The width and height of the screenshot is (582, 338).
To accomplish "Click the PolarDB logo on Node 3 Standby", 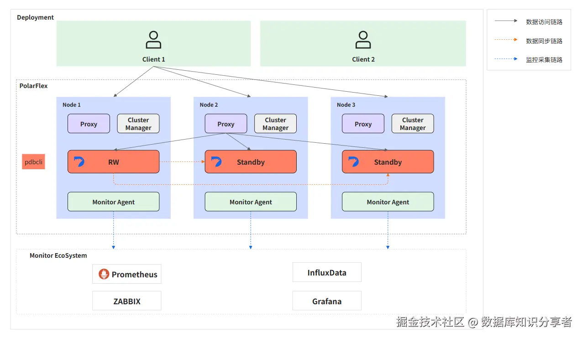I will coord(352,161).
